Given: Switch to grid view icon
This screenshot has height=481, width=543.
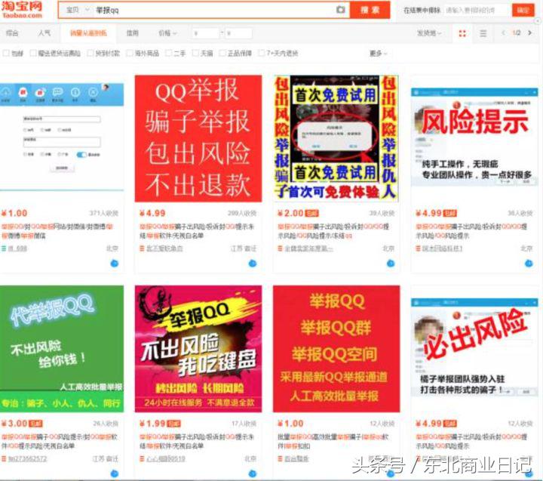Looking at the screenshot, I should point(462,33).
